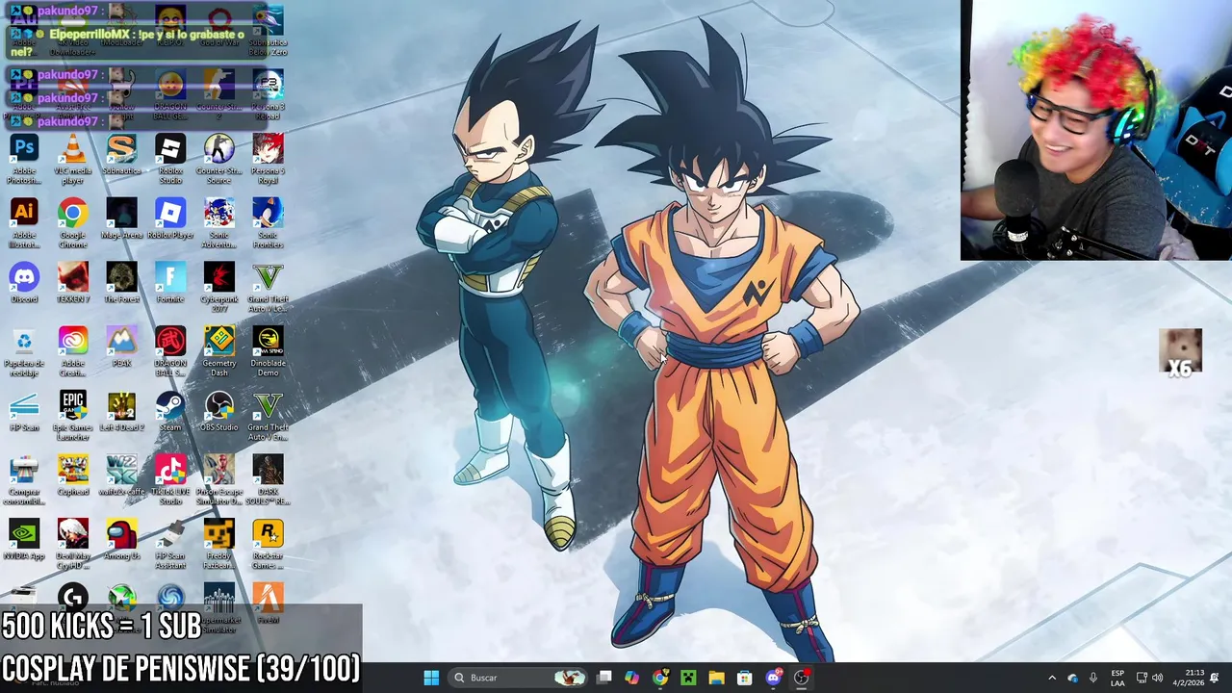Launch Among Us shortcut
This screenshot has height=693, width=1232.
click(121, 541)
